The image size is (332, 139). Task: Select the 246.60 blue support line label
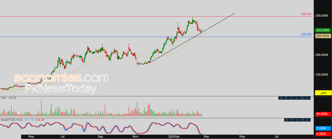click(x=306, y=34)
